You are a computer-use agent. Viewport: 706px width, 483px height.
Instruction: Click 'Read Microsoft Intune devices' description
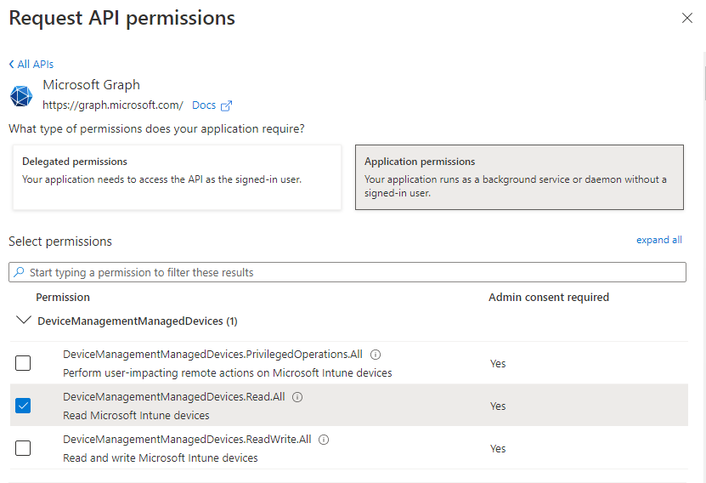136,416
